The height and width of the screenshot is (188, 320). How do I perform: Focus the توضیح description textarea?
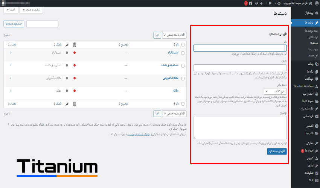point(240,127)
